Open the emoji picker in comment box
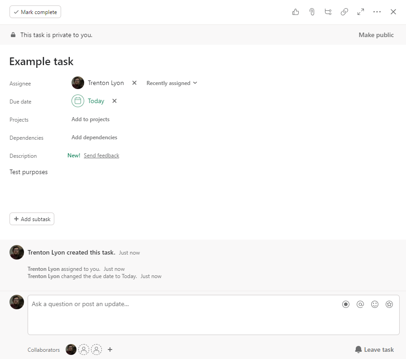The image size is (406, 359). click(x=375, y=304)
